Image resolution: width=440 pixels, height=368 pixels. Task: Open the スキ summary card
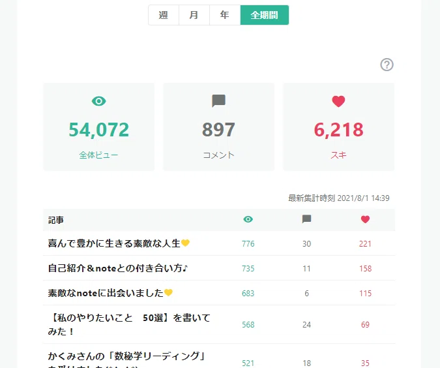point(338,127)
